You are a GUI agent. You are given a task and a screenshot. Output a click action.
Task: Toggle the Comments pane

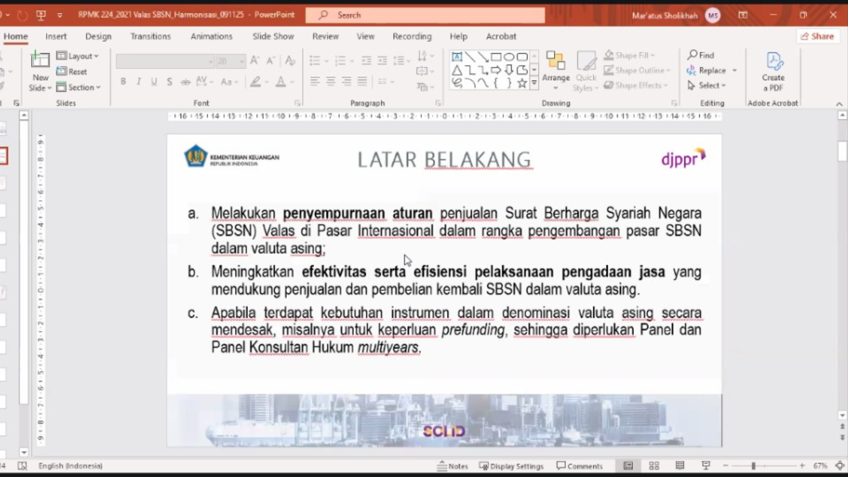click(x=579, y=466)
